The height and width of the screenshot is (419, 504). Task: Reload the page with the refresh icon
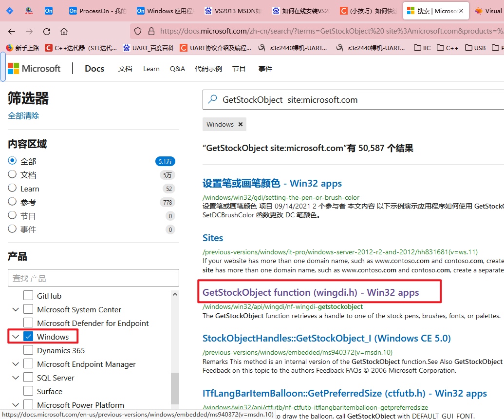pyautogui.click(x=46, y=31)
